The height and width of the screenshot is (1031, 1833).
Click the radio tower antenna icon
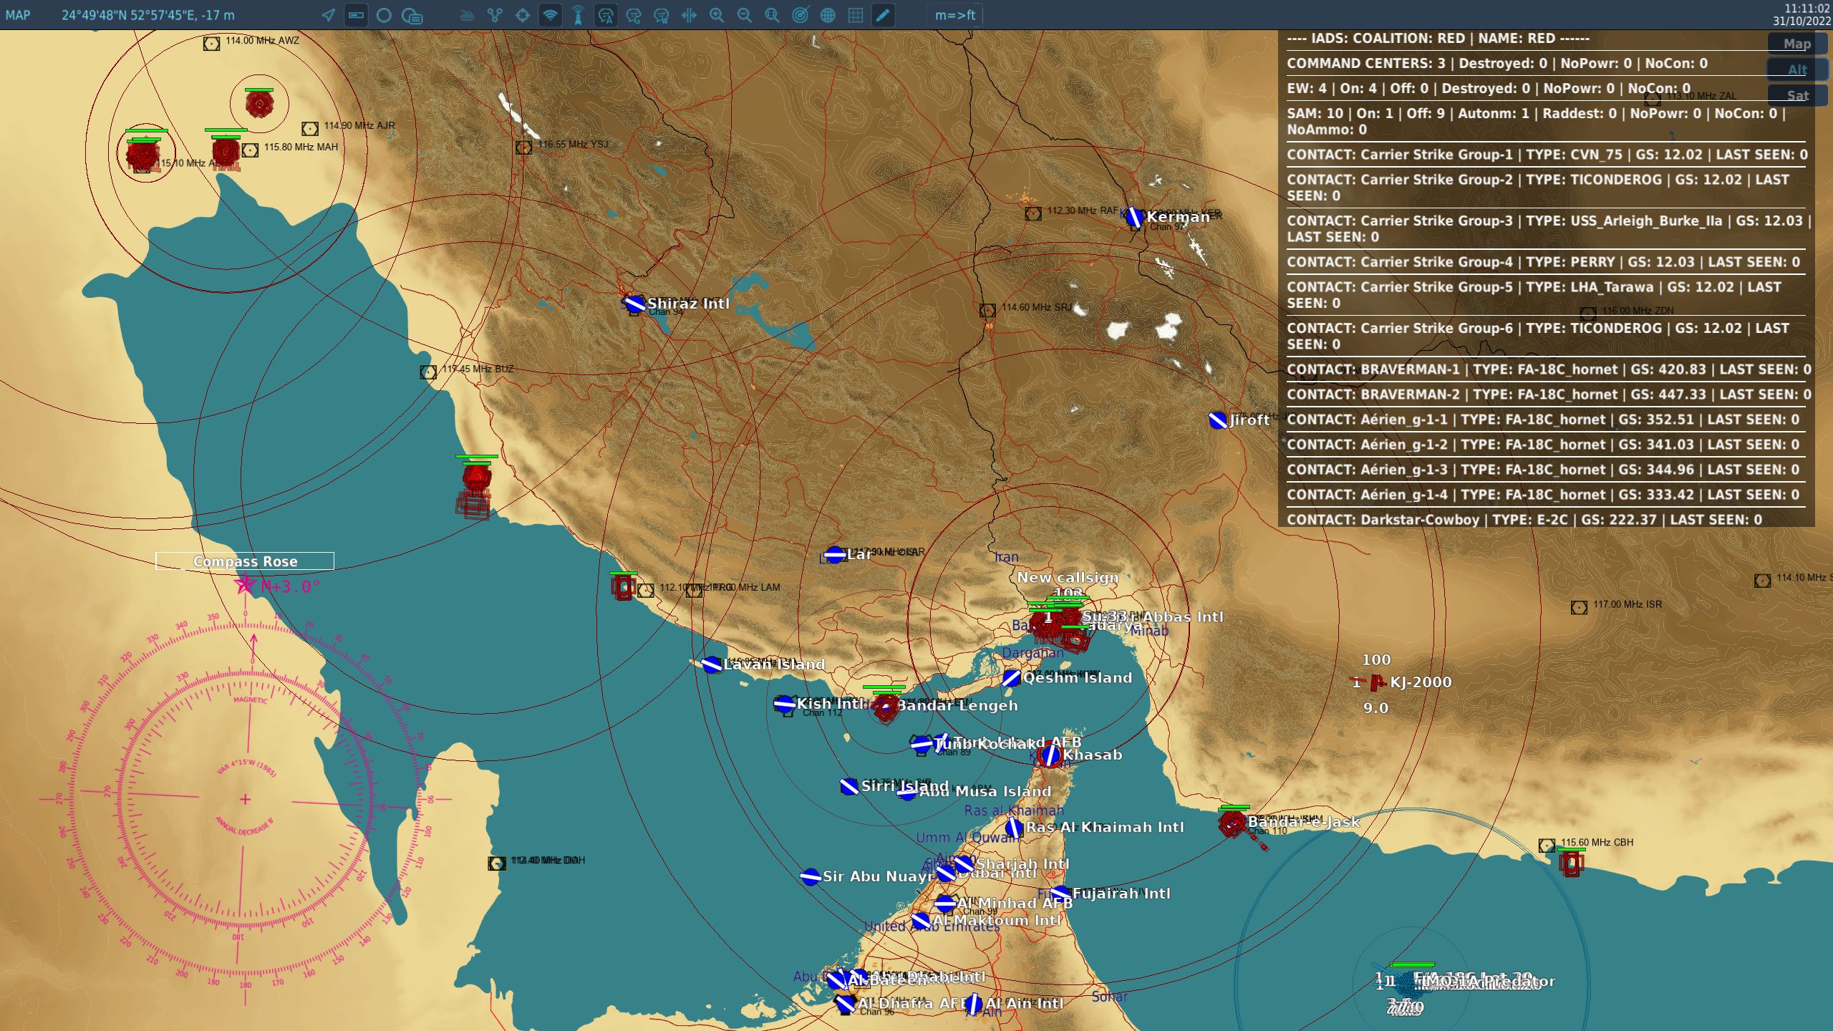point(578,15)
